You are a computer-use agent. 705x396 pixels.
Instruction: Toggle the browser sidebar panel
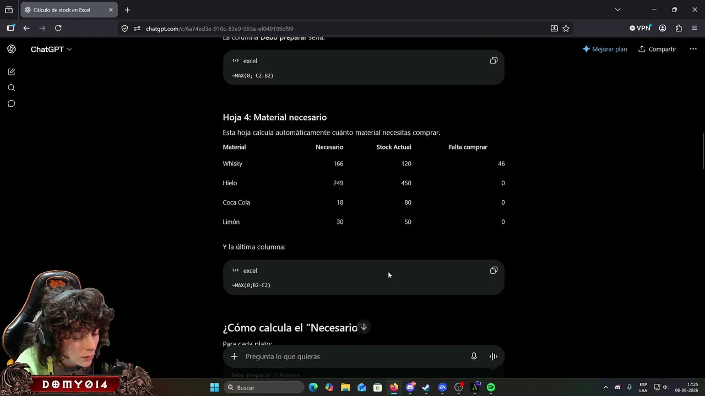click(10, 28)
